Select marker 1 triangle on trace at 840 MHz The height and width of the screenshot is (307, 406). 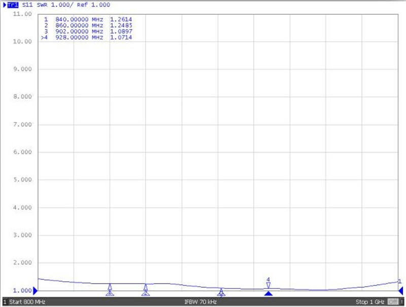[110, 287]
